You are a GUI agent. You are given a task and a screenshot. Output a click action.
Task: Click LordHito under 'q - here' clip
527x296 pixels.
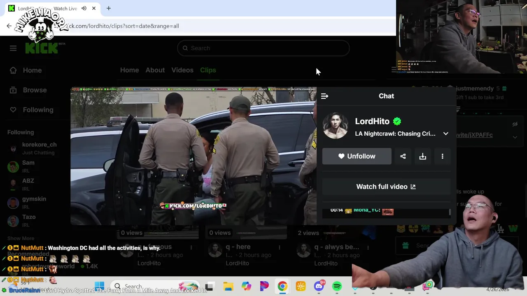237,263
